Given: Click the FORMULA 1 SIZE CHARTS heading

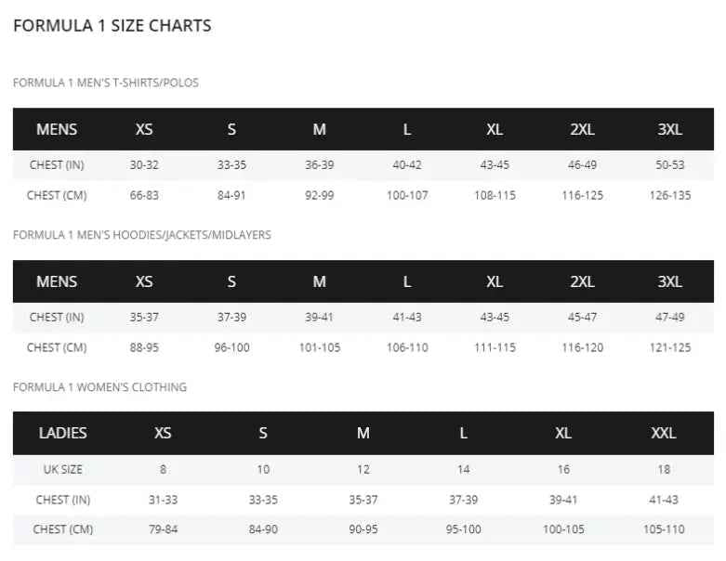Looking at the screenshot, I should point(112,26).
